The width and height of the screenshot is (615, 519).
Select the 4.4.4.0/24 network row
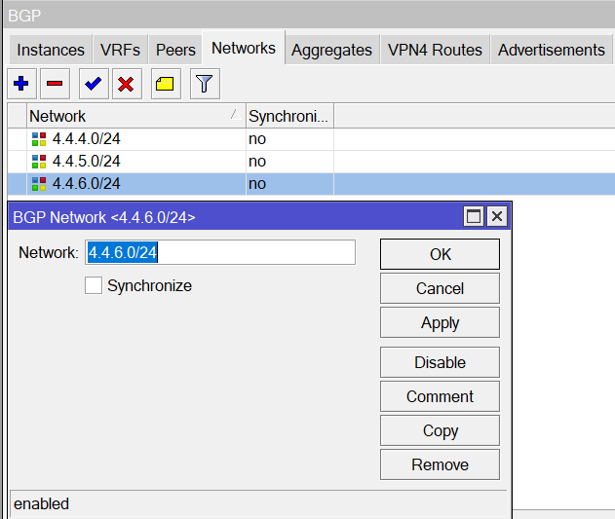pyautogui.click(x=86, y=139)
